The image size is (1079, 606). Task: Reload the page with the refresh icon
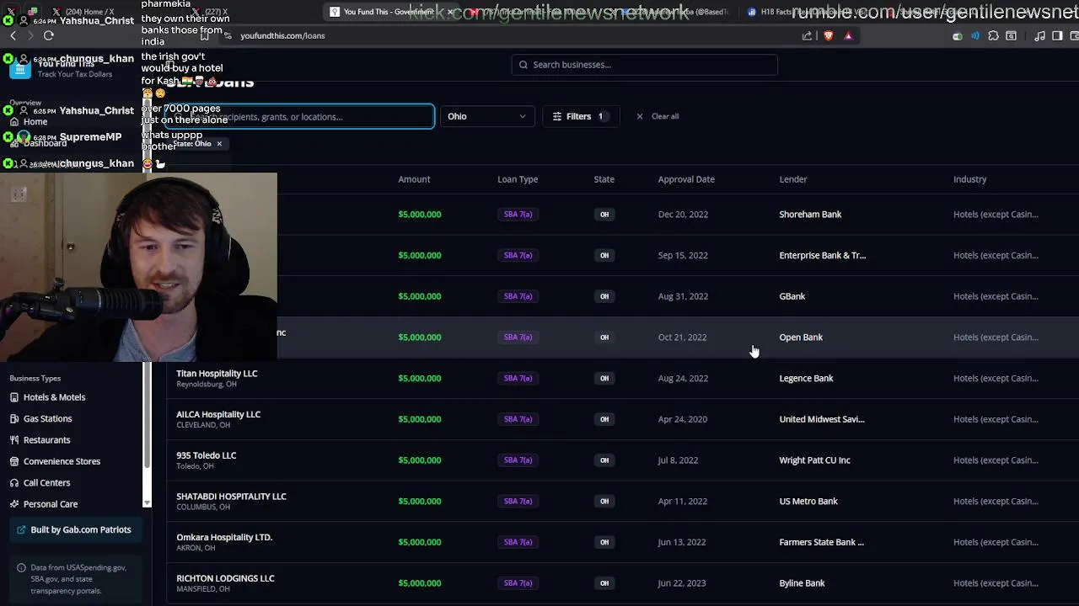coord(48,35)
